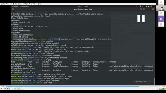Show the playlist via playlist icon
This screenshot has width=166, height=93.
point(18,88)
